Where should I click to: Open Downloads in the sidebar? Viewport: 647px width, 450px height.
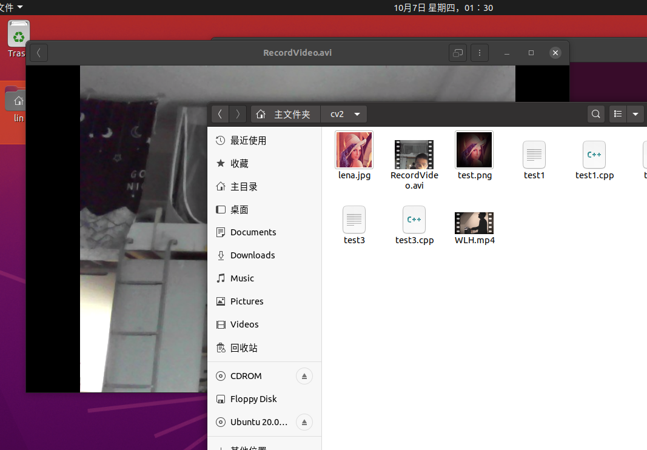[264, 255]
